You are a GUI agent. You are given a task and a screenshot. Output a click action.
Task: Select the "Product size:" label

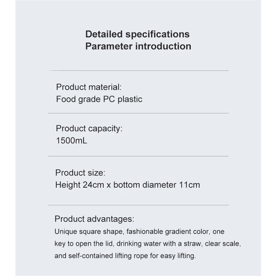pos(80,172)
